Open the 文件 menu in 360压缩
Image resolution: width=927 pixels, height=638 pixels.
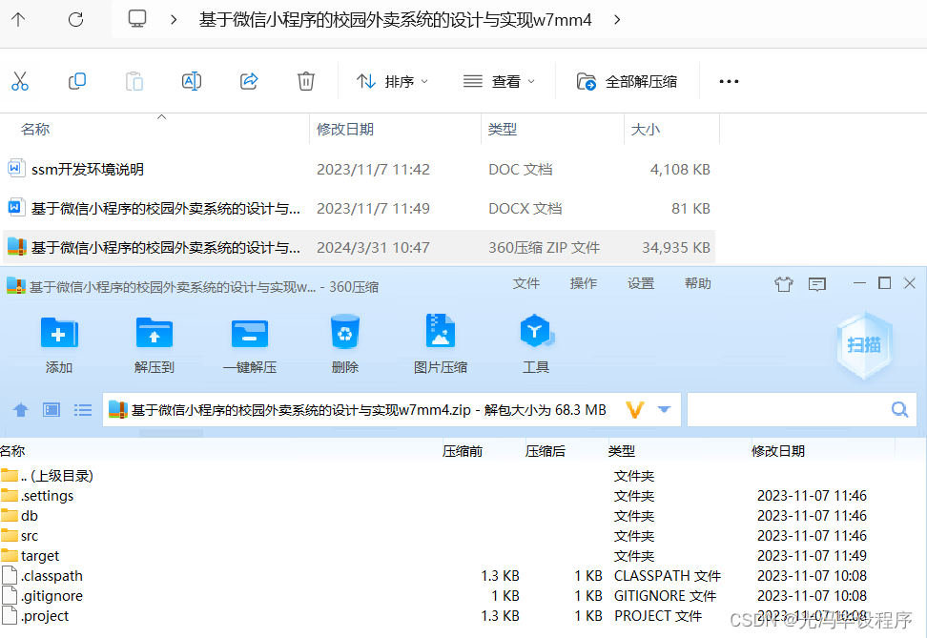tap(526, 284)
